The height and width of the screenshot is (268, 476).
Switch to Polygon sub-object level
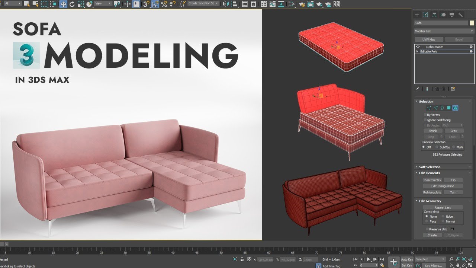point(449,108)
